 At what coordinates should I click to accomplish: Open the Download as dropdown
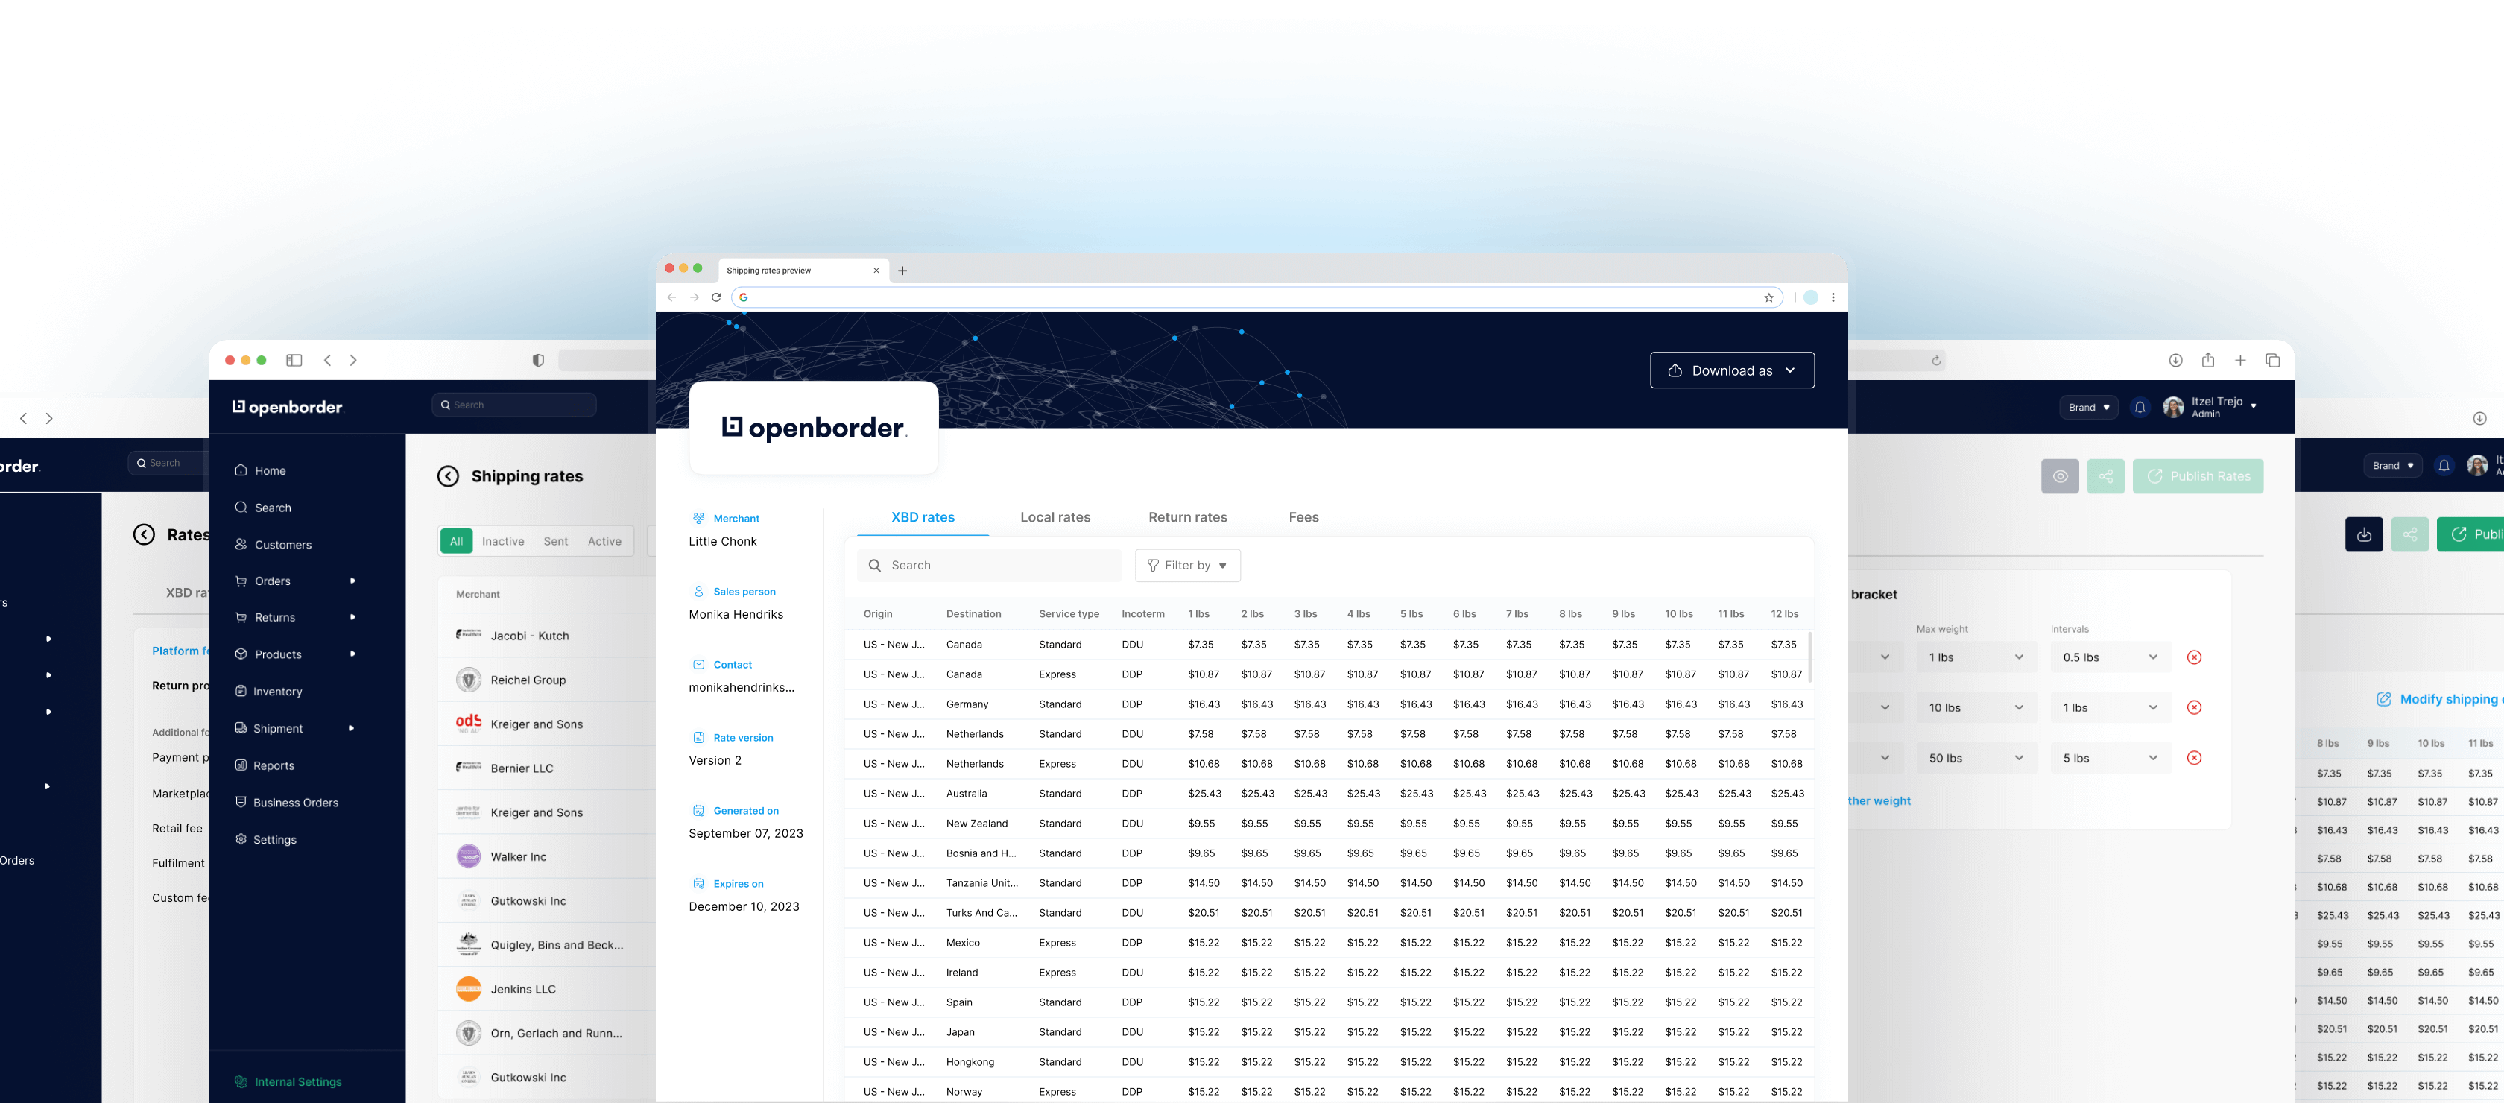coord(1731,370)
